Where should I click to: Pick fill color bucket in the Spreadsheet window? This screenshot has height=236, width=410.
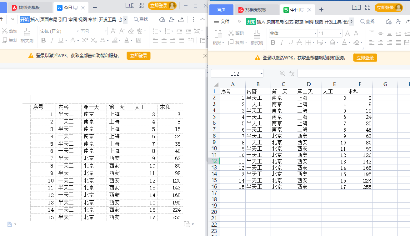pos(332,42)
